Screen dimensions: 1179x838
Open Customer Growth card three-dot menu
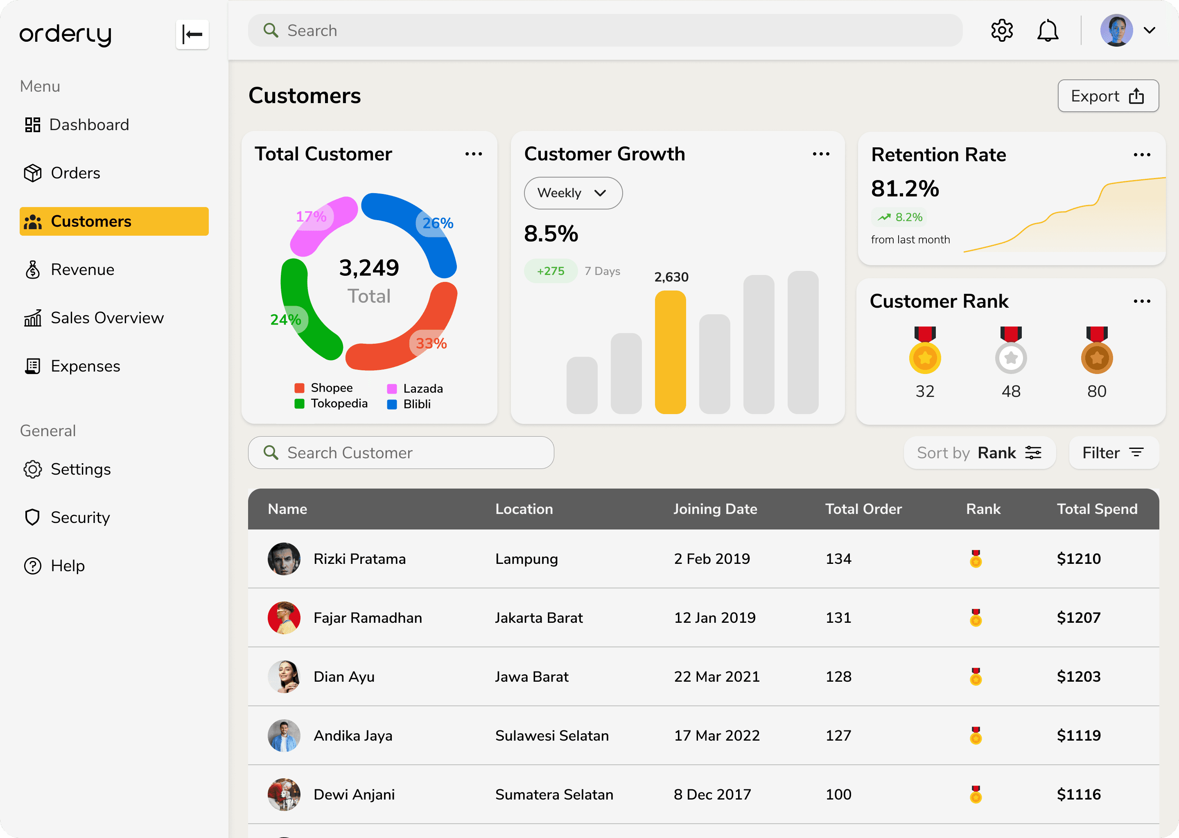click(x=821, y=154)
